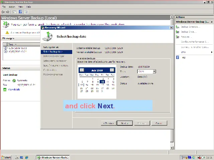Click the Cancel button in Recovery Wizard
Image resolution: width=214 pixels, height=160 pixels.
pos(159,123)
